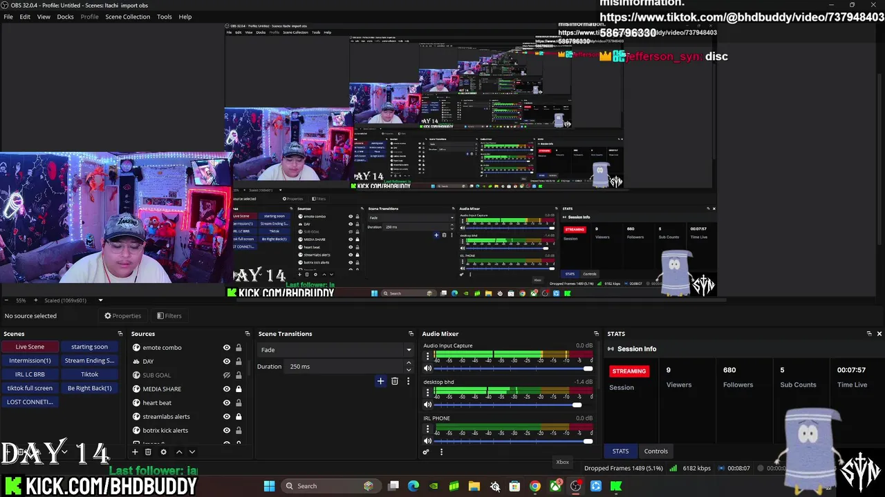Toggle lock on heart beat source

coord(239,403)
